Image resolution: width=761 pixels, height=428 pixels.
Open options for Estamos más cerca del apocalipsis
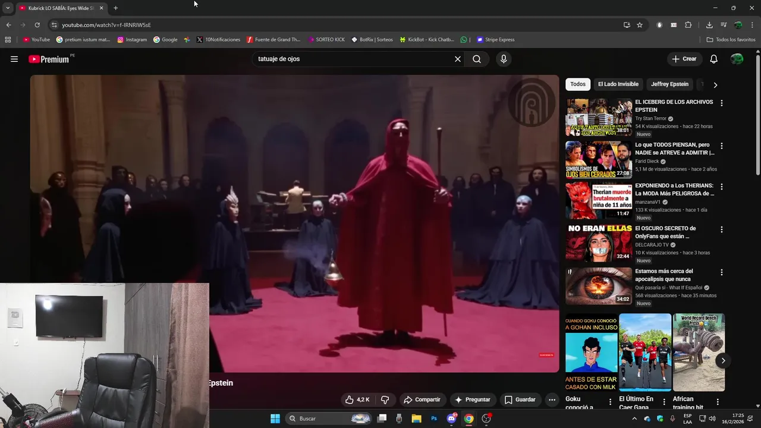tap(722, 272)
